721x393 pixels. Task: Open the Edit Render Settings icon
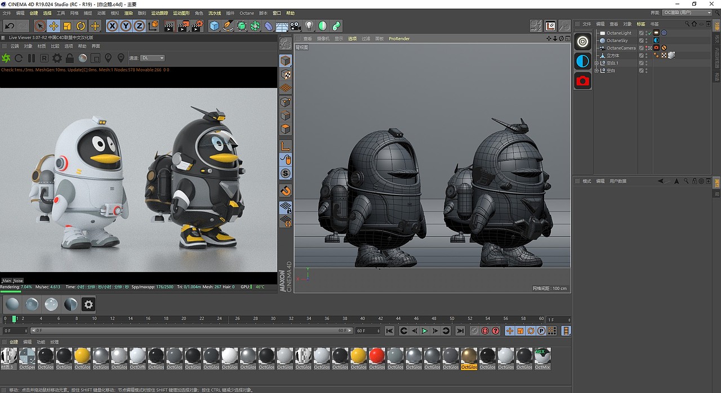(197, 25)
